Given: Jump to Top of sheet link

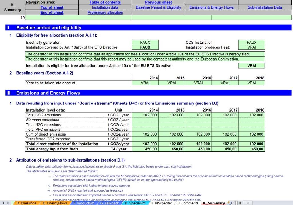Looking at the screenshot, I should coord(52,7).
